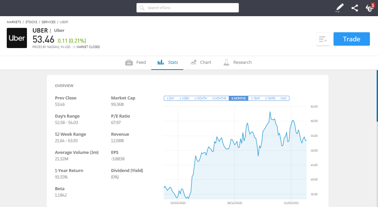Select the 1 DAY chart timeframe
This screenshot has width=378, height=207.
pos(170,98)
